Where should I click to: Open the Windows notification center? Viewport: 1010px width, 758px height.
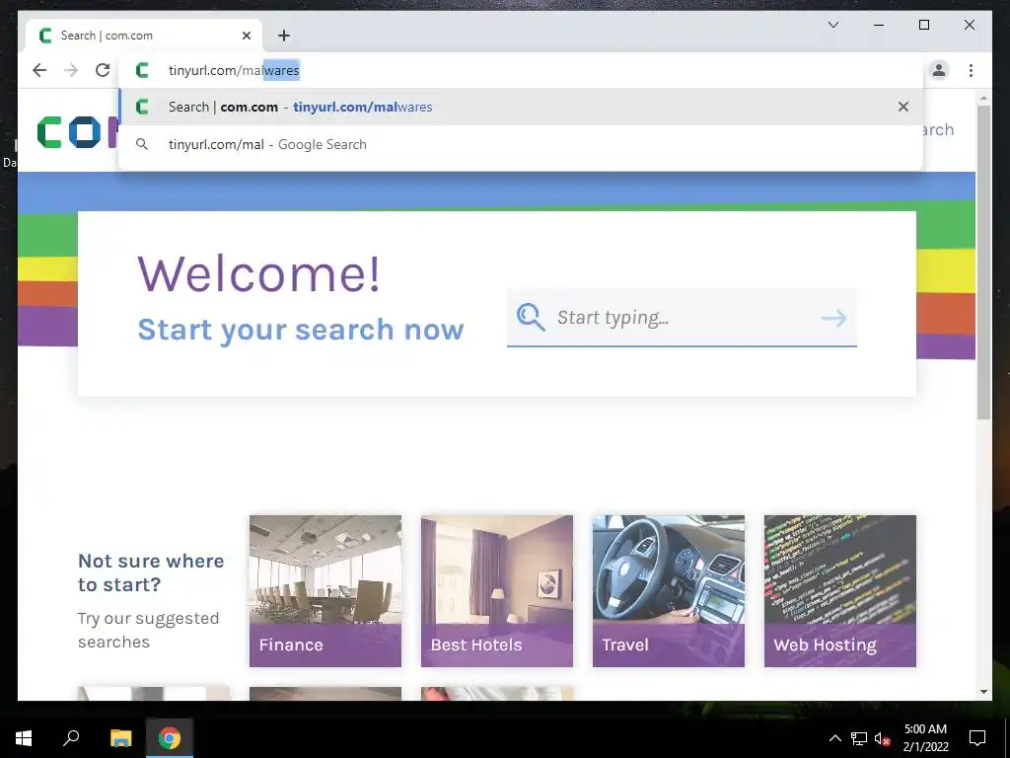(x=977, y=738)
